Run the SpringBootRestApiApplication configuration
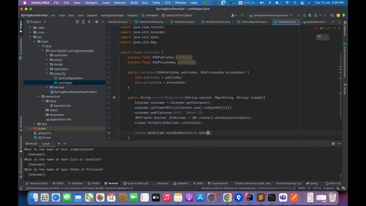Viewport: 366px width, 206px height. [298, 15]
